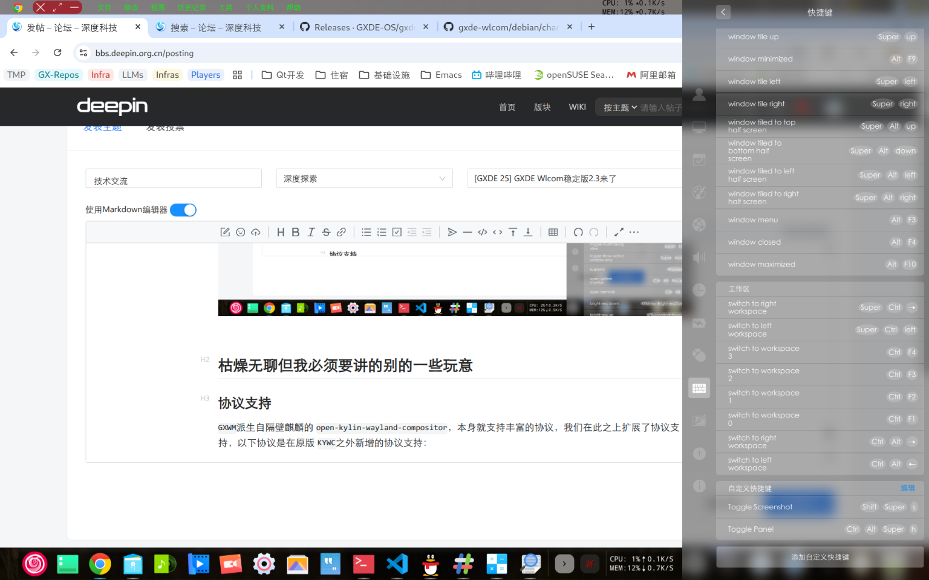Open the keyboard shortcuts section in settings sidebar
This screenshot has width=929, height=580.
pyautogui.click(x=699, y=388)
